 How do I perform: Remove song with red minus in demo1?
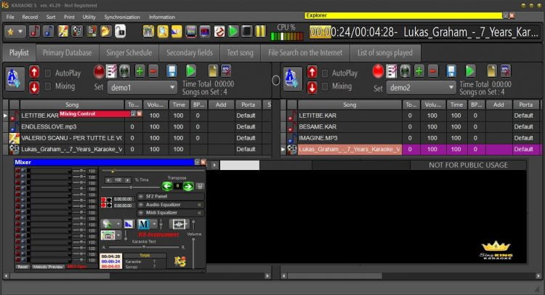click(x=153, y=71)
